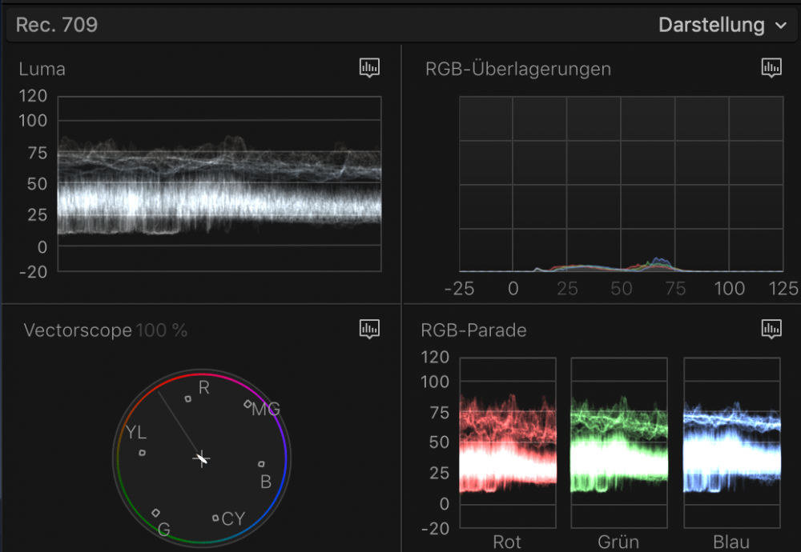Click the Vectorscope 100 % zoom label

tap(162, 330)
